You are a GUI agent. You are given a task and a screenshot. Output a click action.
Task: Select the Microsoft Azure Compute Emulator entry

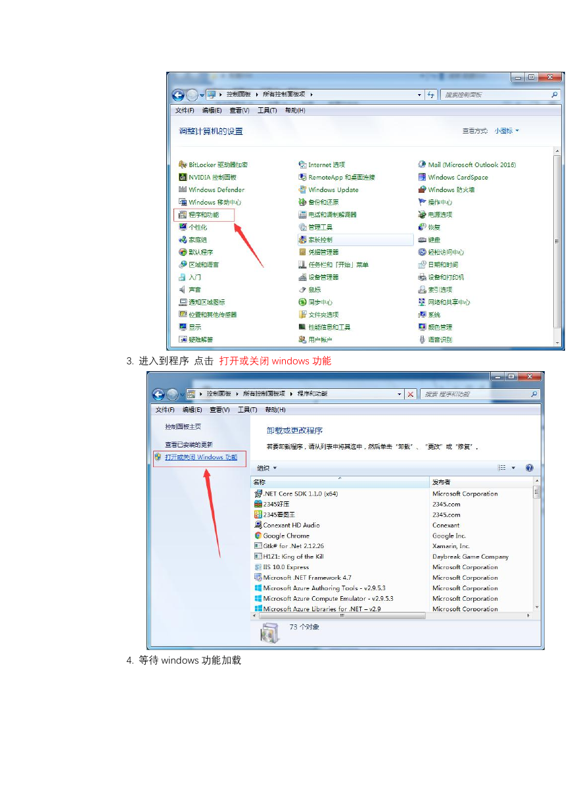392,599
